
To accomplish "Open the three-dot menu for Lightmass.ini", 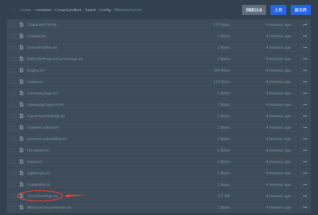I will point(305,173).
